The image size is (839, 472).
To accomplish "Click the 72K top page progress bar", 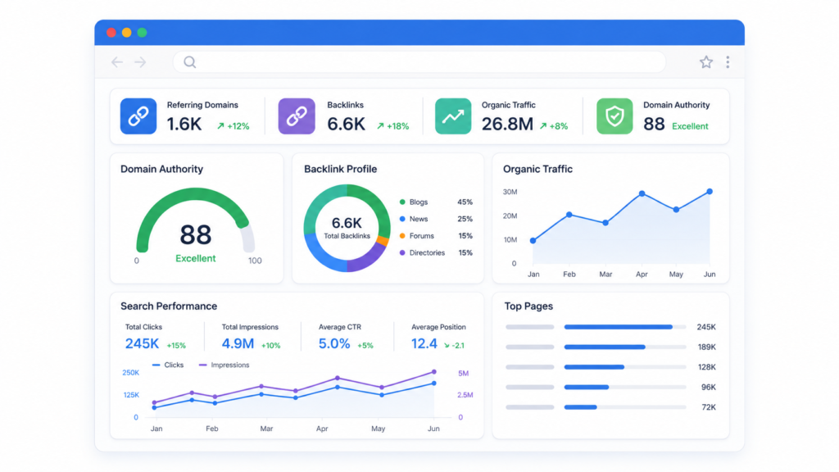I will coord(625,407).
